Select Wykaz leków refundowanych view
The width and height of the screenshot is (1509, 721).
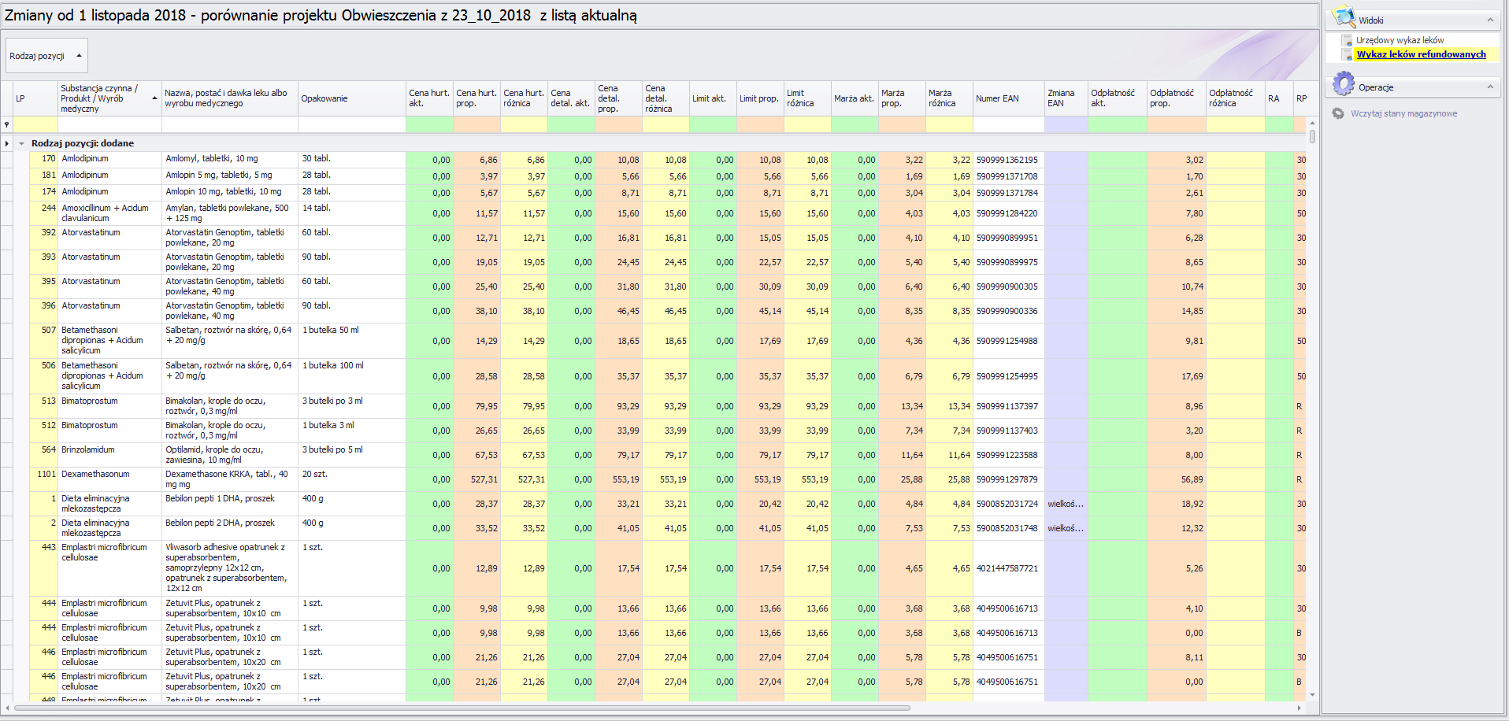coord(1421,54)
